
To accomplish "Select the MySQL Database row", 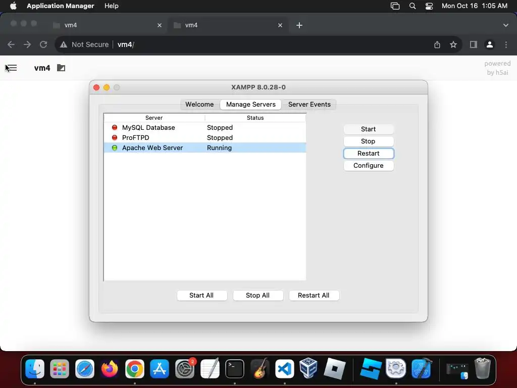I will coord(205,127).
